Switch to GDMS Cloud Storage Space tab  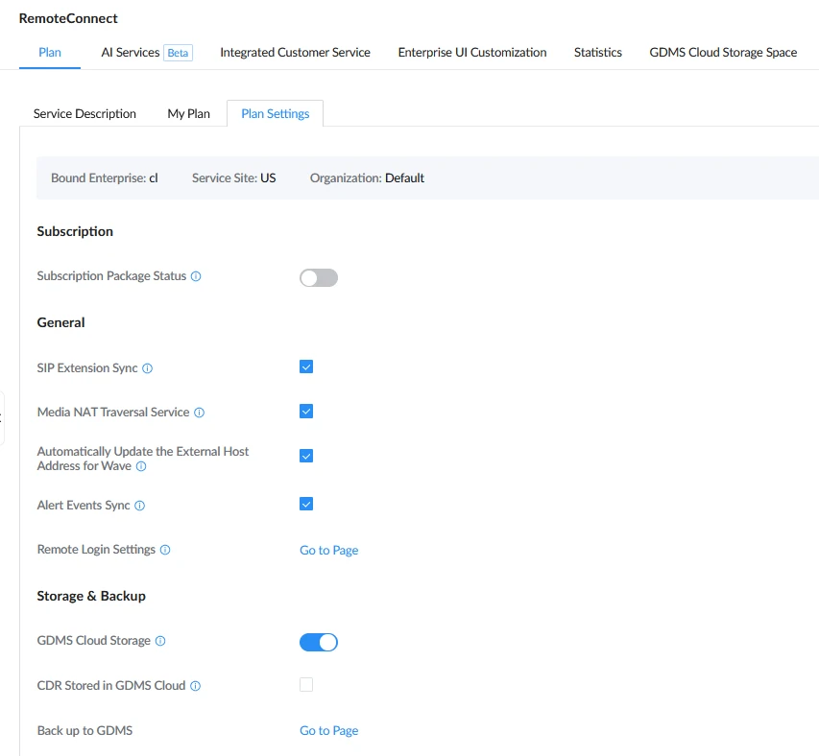[x=723, y=52]
